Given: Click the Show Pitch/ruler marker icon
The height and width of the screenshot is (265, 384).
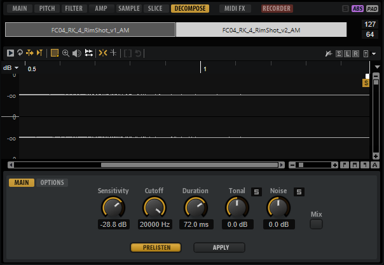Looking at the screenshot, I should [x=366, y=53].
